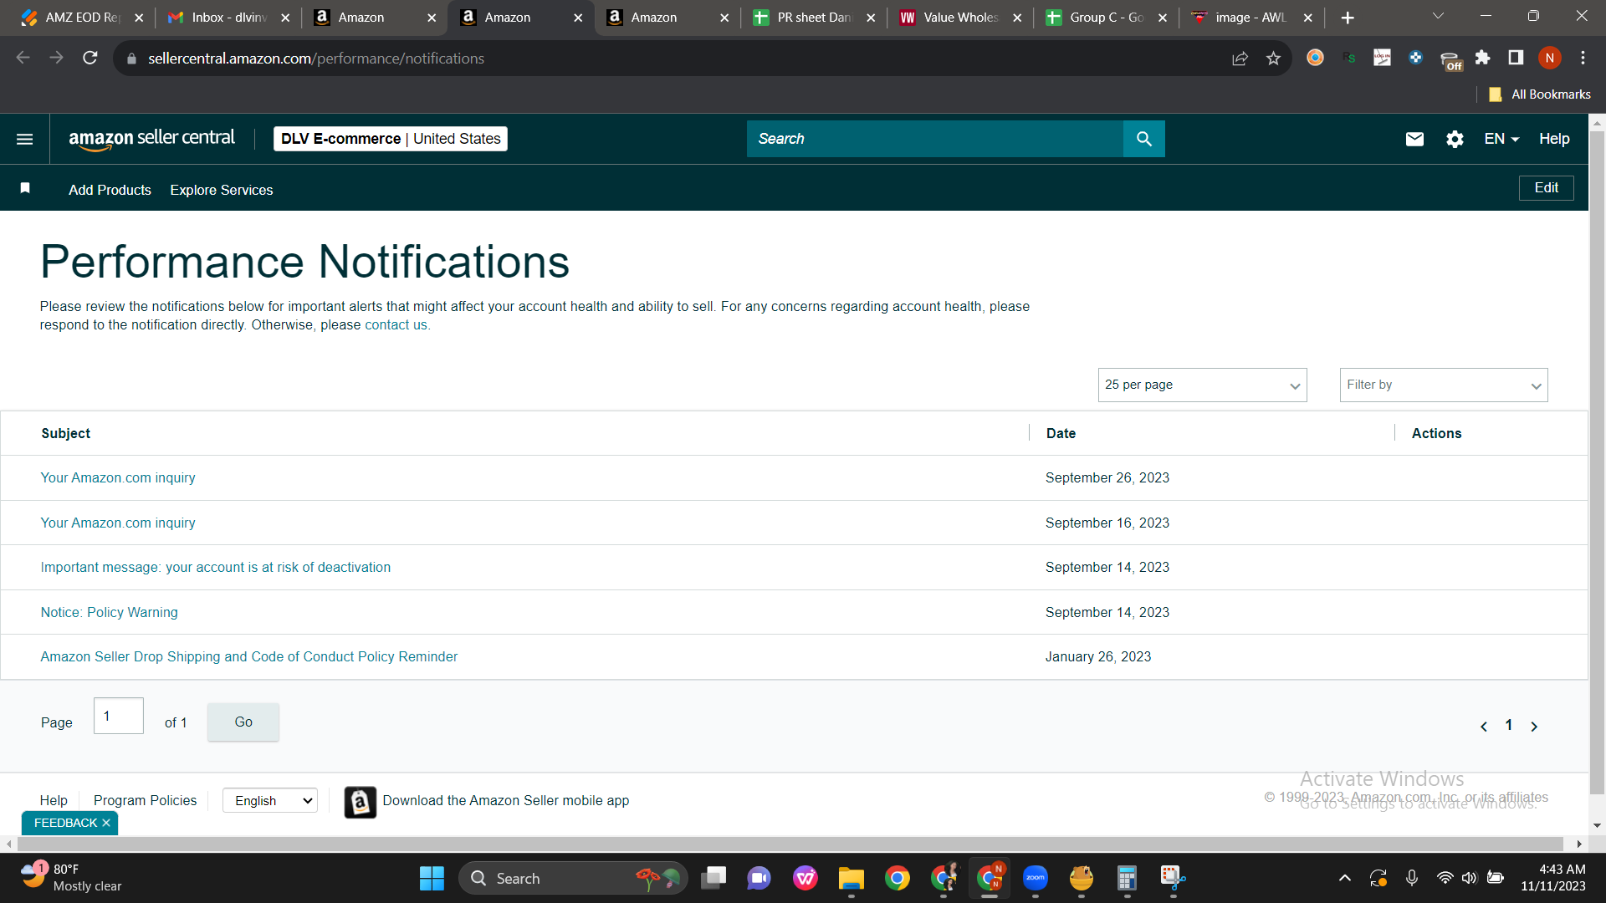The height and width of the screenshot is (903, 1606).
Task: Click the Seller Central search field
Action: [935, 139]
